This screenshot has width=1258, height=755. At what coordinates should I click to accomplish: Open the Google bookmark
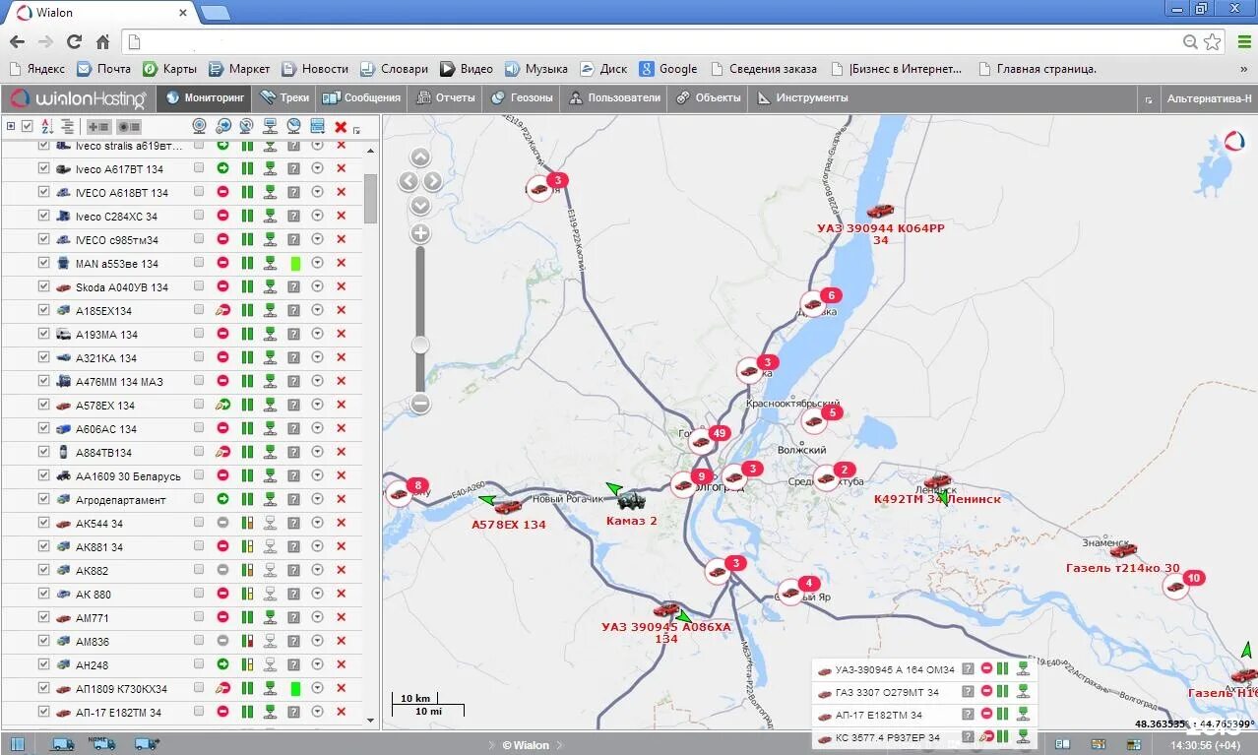pos(668,69)
